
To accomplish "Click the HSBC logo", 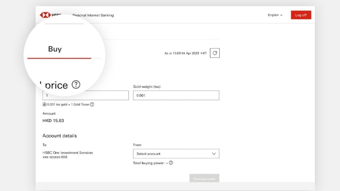I will click(x=50, y=15).
